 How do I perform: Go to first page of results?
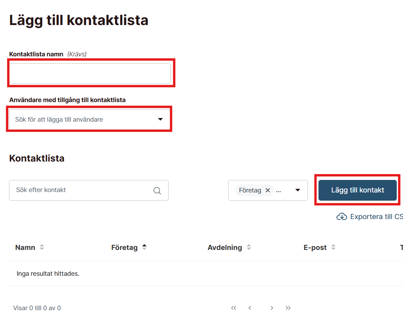[x=234, y=308]
